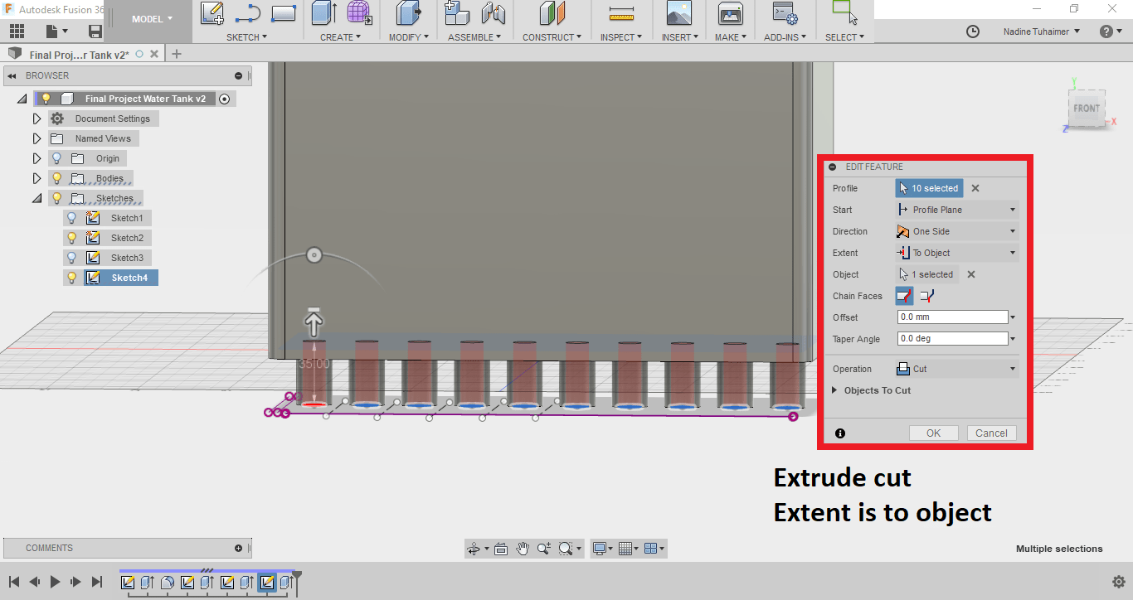Open the INSPECT menu
Screen dimensions: 1133x600
click(x=622, y=37)
